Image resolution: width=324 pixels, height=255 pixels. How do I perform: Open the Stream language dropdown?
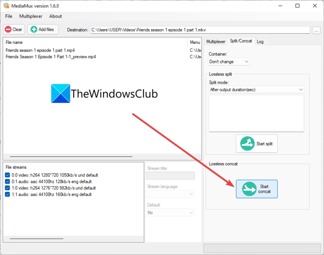pos(170,194)
